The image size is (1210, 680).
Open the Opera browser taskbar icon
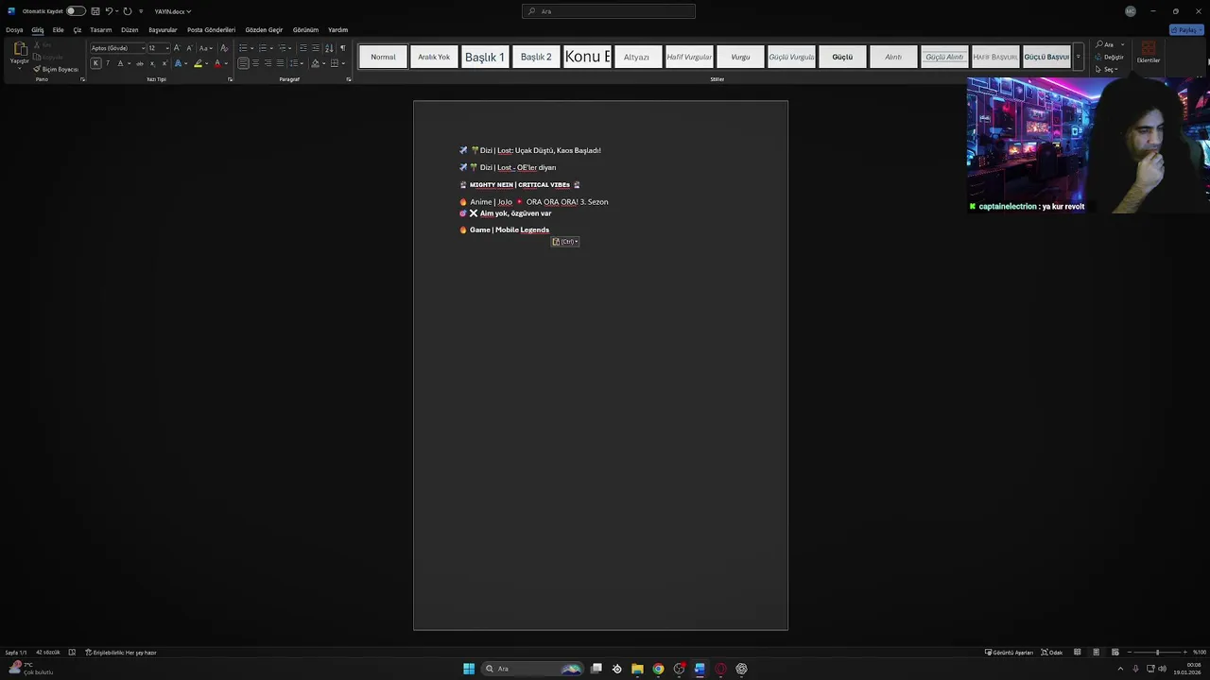point(720,669)
